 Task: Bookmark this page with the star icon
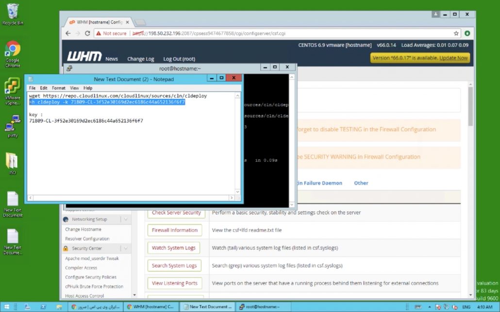click(x=456, y=33)
